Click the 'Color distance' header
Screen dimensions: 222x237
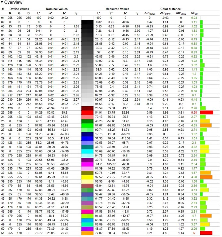tap(170, 9)
